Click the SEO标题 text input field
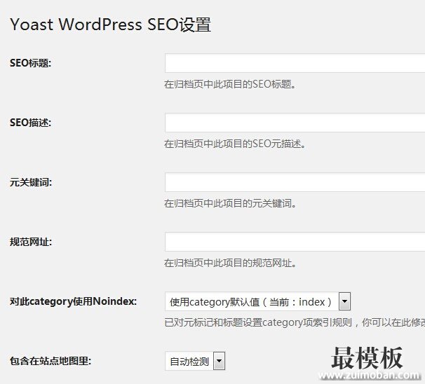This screenshot has height=384, width=425. click(x=295, y=63)
